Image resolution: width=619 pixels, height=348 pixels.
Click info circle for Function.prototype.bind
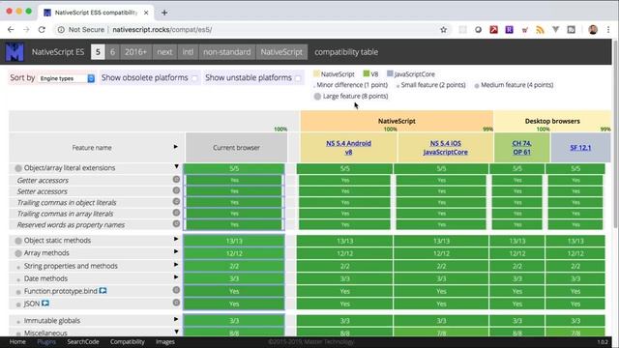176,290
